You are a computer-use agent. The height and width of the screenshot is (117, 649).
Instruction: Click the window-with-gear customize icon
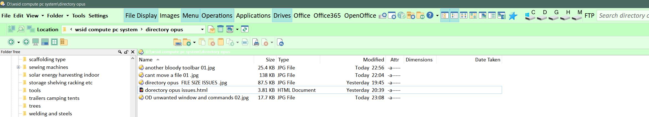[392, 15]
